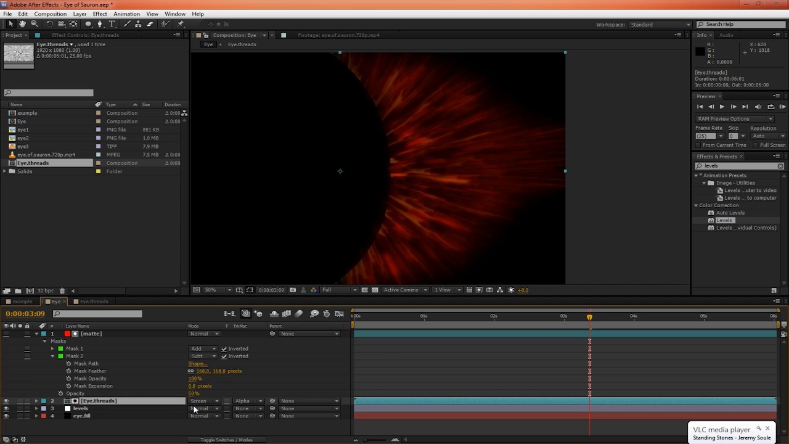Change Eye.threads blend mode Screen dropdown
This screenshot has width=789, height=444.
(204, 401)
